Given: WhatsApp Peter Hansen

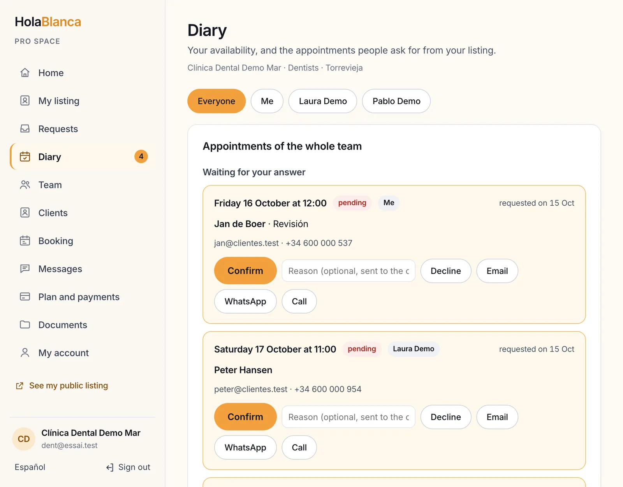Looking at the screenshot, I should click(x=245, y=448).
